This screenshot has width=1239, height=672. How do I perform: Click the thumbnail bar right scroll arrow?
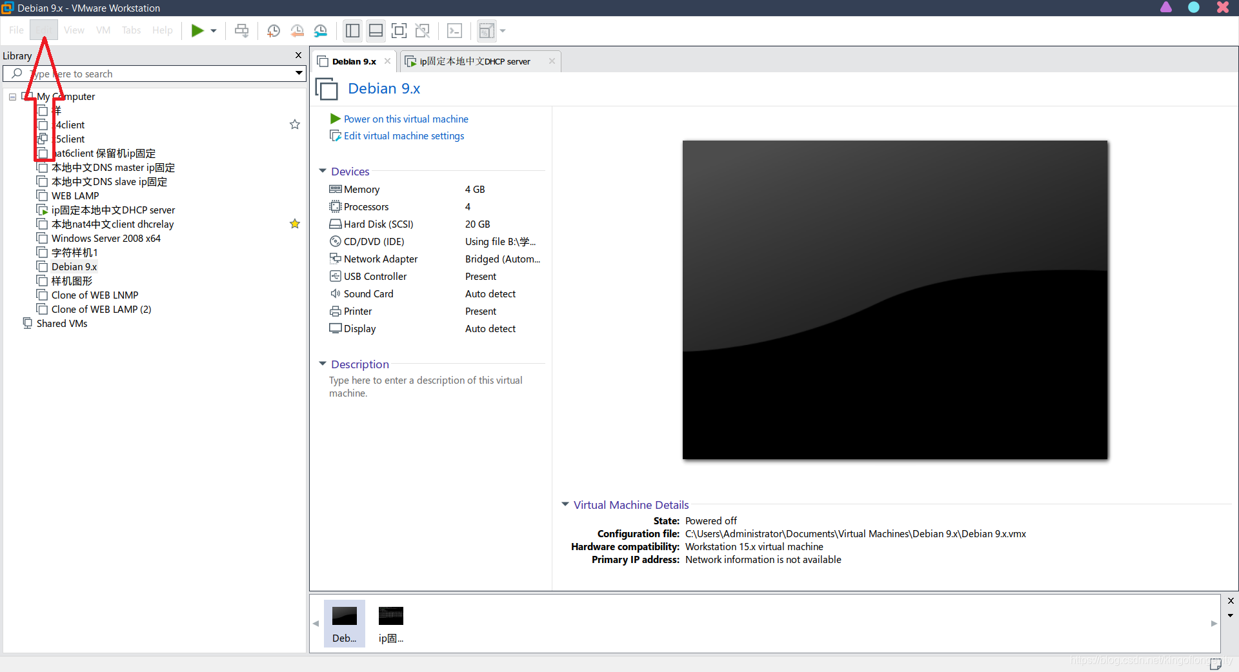click(1214, 623)
